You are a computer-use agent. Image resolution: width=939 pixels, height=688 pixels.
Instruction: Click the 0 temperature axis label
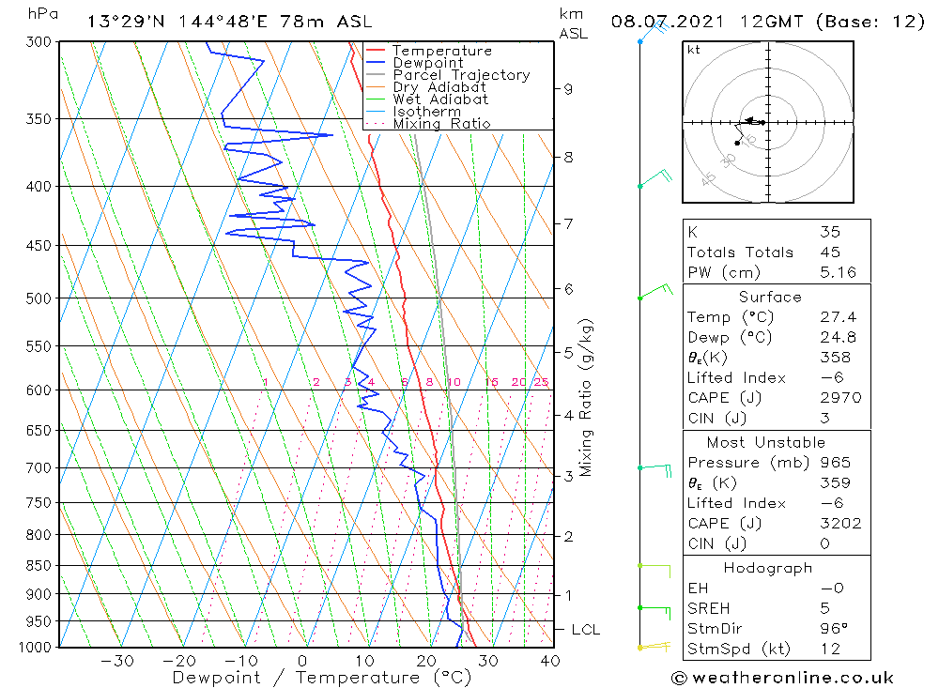coord(302,661)
